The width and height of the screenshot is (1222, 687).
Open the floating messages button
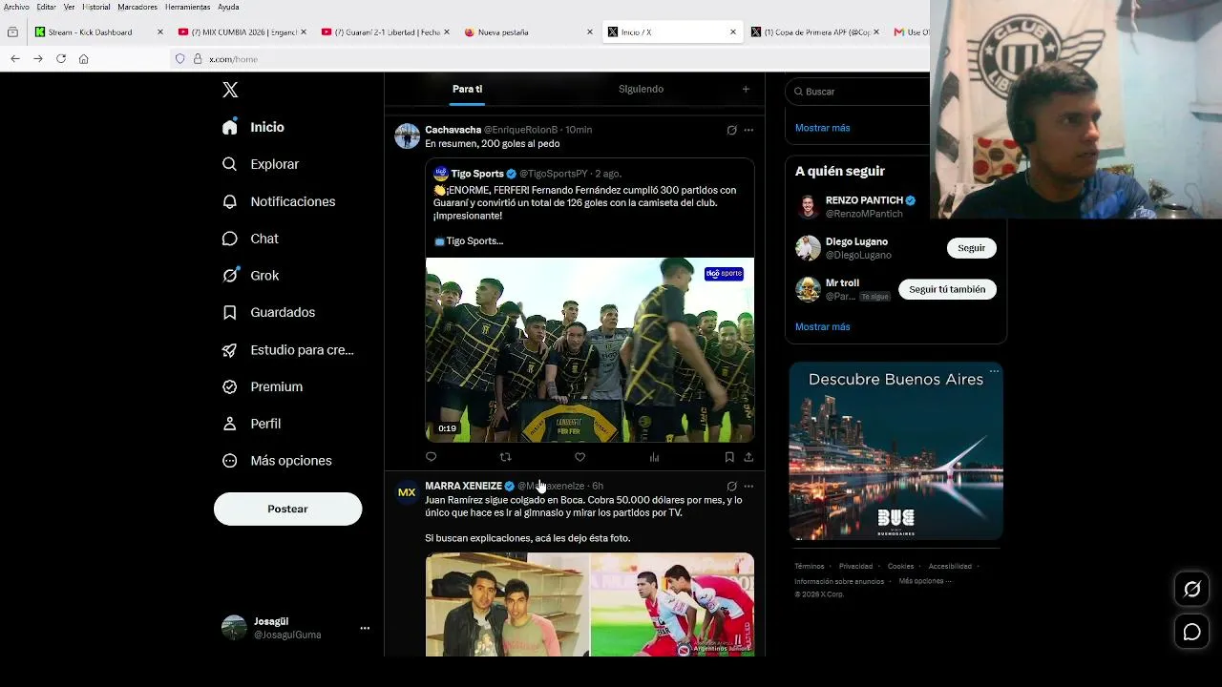pyautogui.click(x=1192, y=632)
